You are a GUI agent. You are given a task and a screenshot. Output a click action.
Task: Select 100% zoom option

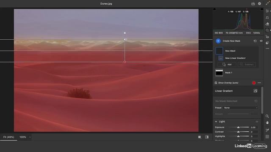23,137
